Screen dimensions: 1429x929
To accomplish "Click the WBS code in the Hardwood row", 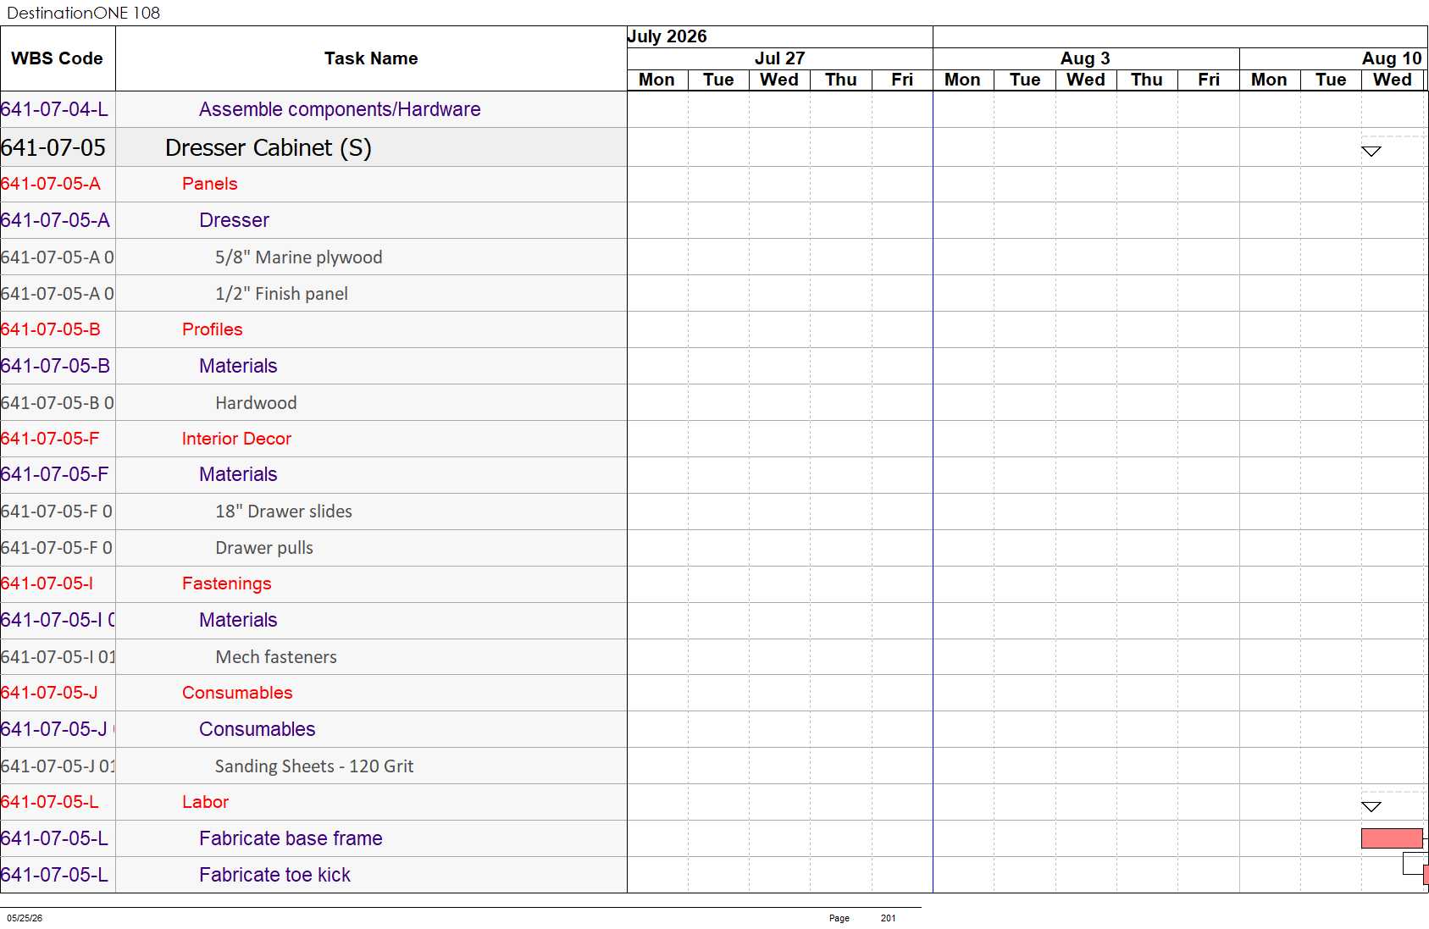I will click(58, 402).
